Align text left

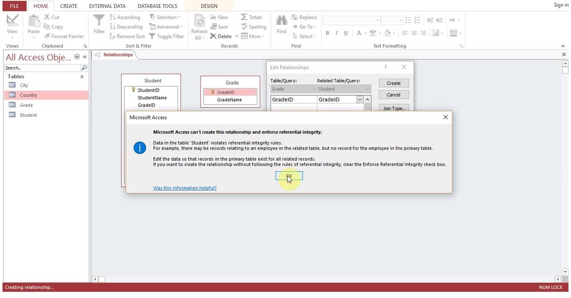(405, 33)
